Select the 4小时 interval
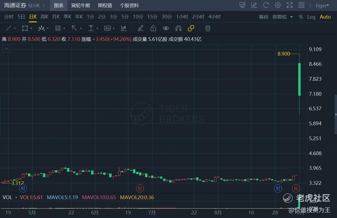Screen dimensions: 337x218 click(x=214, y=17)
